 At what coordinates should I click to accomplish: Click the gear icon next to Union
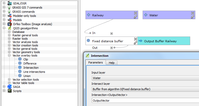coord(20,76)
